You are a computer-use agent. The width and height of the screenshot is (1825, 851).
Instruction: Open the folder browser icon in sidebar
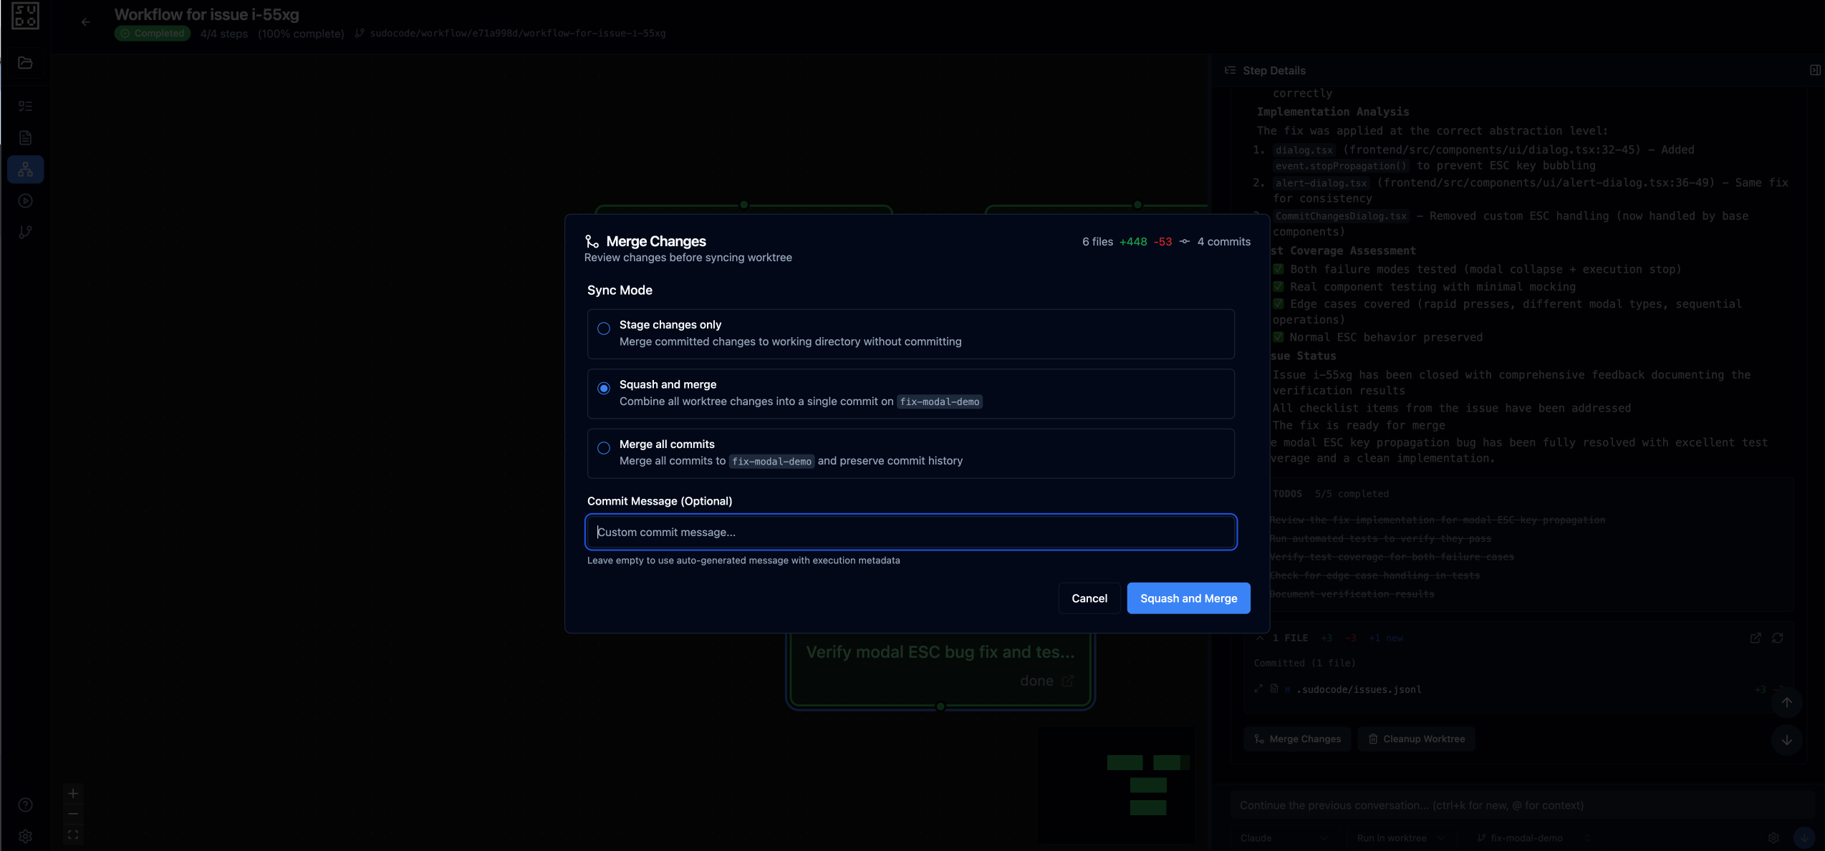(x=26, y=63)
